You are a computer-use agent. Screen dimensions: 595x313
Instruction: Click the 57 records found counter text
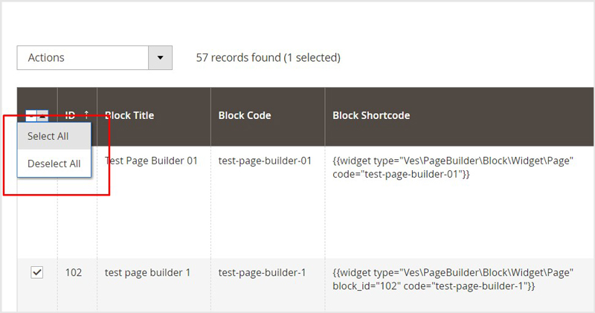pyautogui.click(x=268, y=57)
